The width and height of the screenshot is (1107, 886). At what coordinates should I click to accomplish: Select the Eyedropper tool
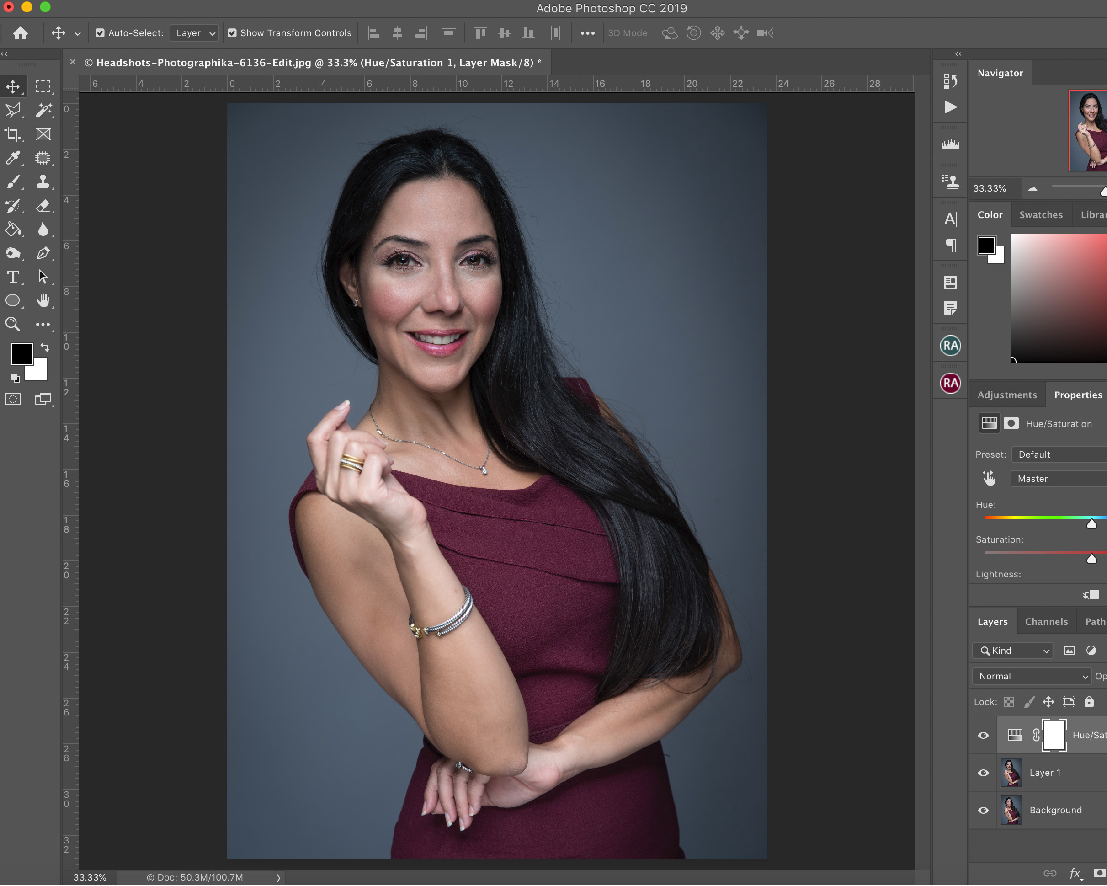[x=13, y=158]
